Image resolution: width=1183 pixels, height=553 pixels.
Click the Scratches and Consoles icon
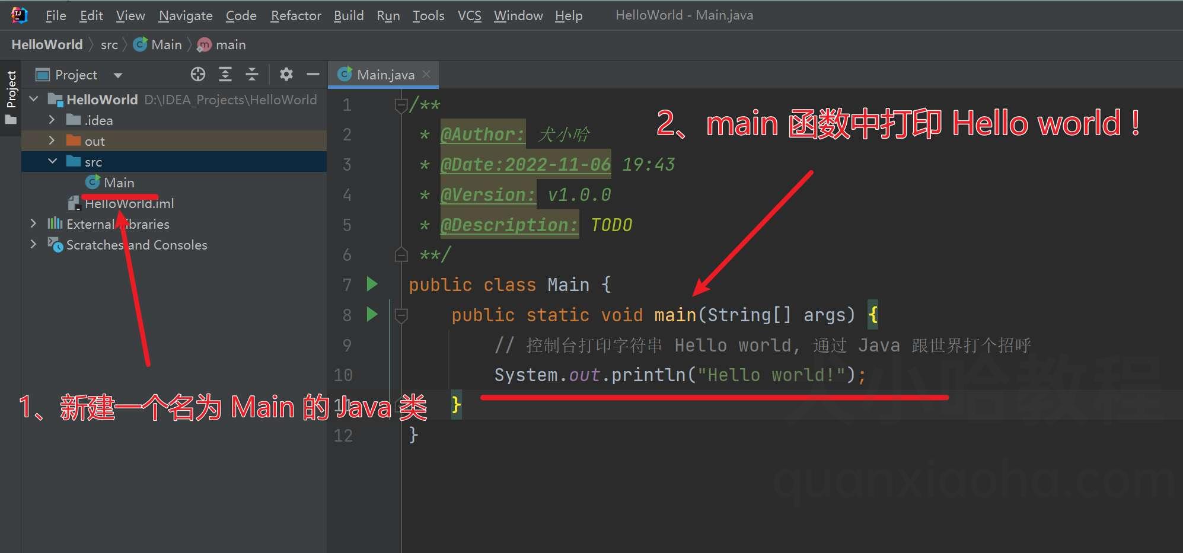click(55, 244)
